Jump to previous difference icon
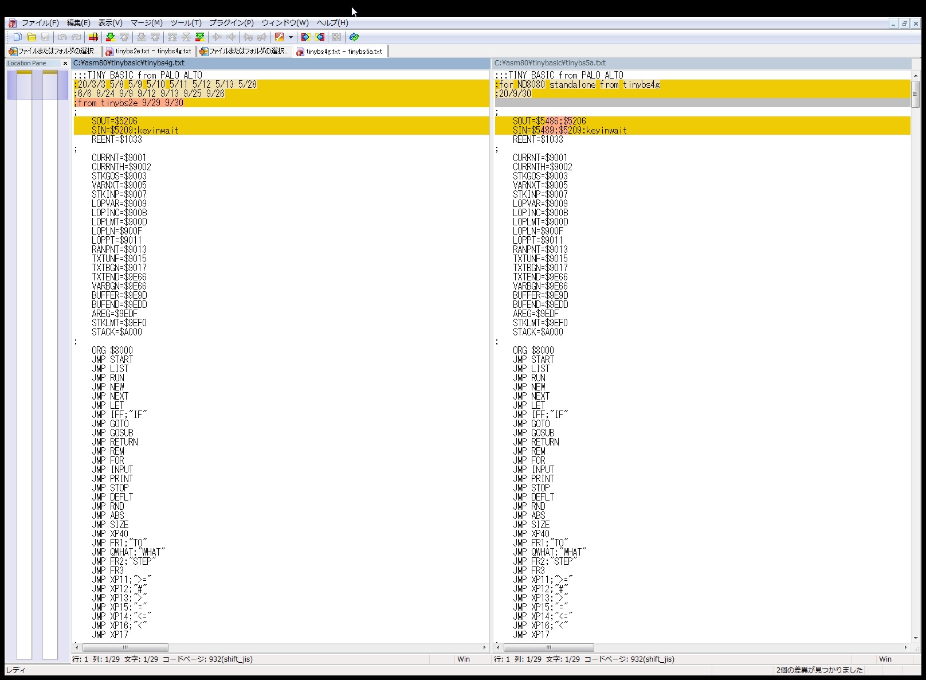The image size is (926, 680). [124, 37]
